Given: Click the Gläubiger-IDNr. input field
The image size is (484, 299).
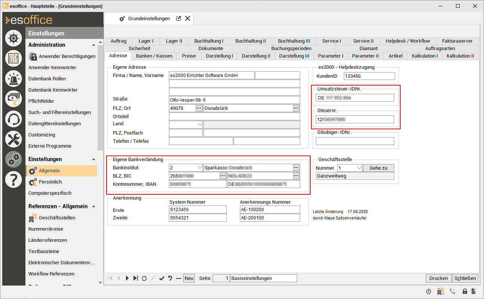Looking at the screenshot, I should pyautogui.click(x=355, y=141).
